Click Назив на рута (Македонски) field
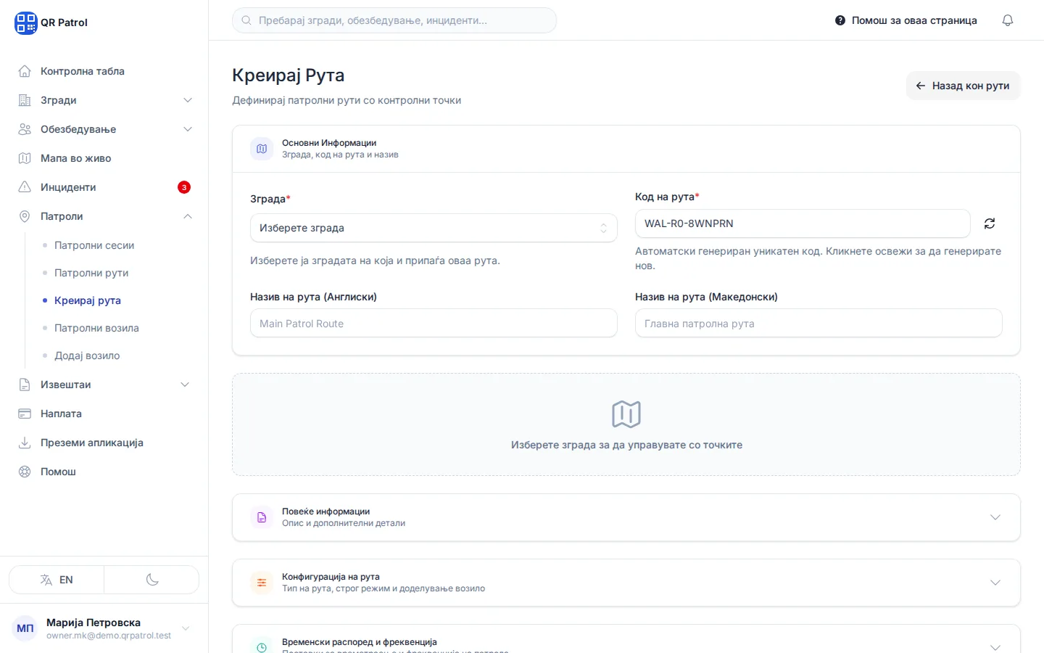 819,324
